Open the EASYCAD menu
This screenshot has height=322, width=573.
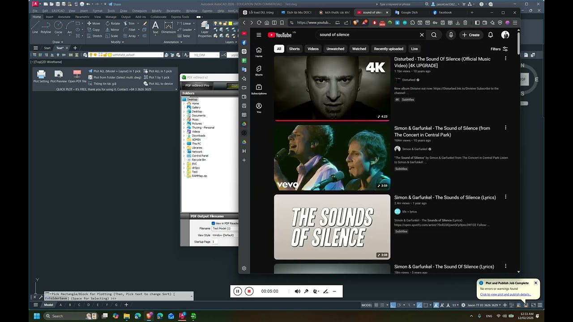tap(58, 11)
